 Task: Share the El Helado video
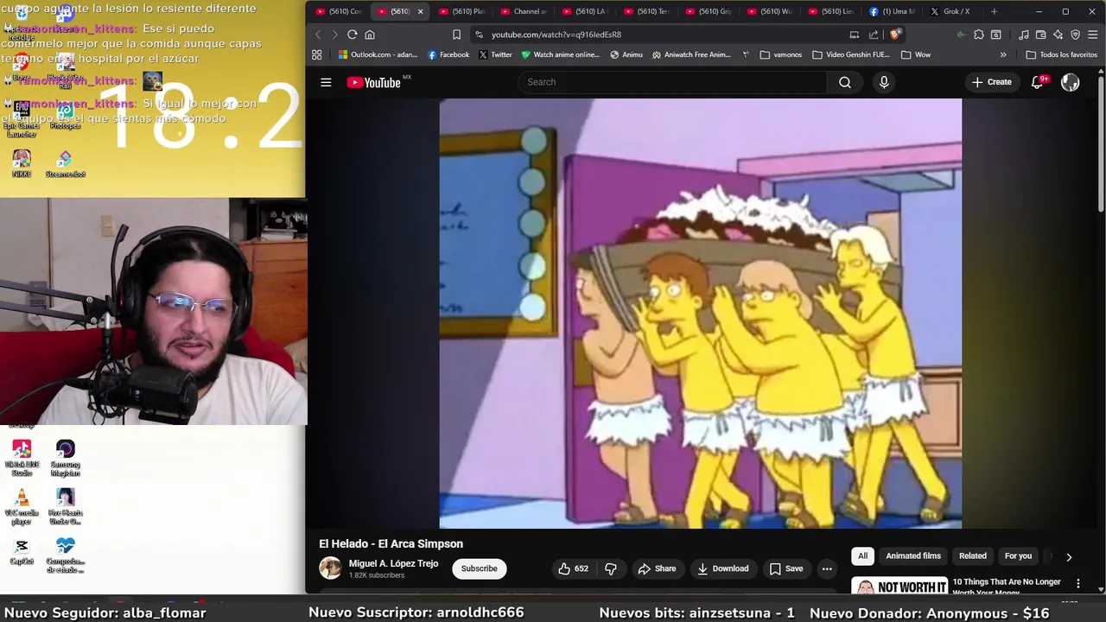point(658,568)
